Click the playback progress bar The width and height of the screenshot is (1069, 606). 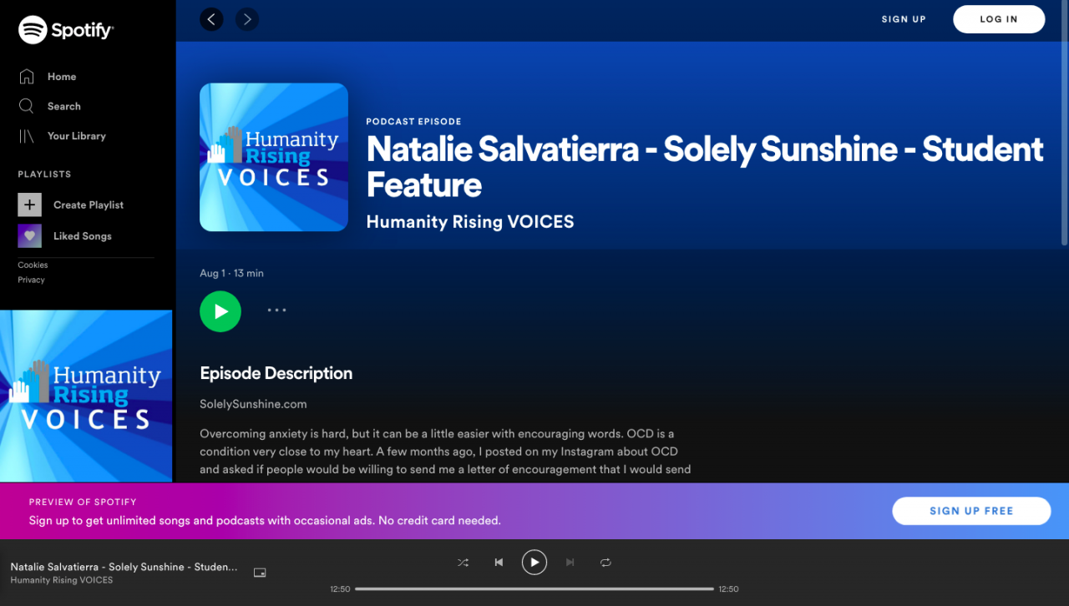(534, 589)
